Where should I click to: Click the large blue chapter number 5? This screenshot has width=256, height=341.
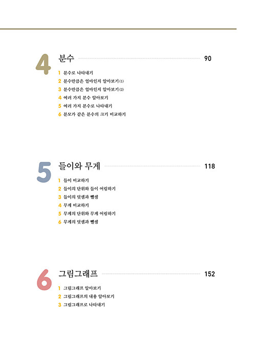point(44,172)
